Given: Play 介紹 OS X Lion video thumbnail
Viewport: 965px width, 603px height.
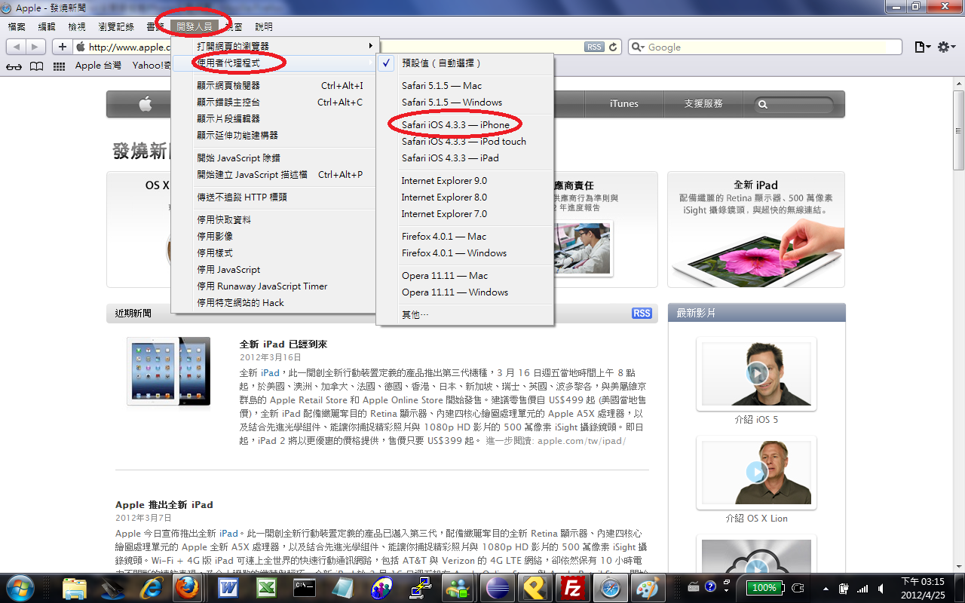Looking at the screenshot, I should [x=756, y=472].
